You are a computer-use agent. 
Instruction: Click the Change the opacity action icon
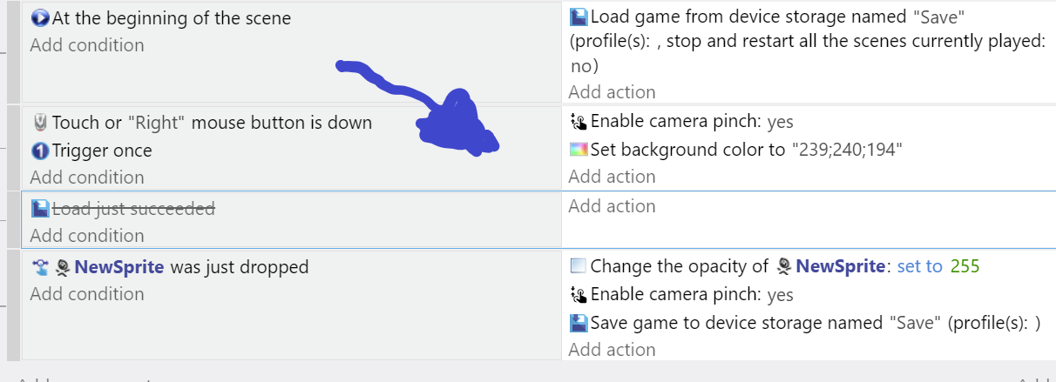tap(578, 266)
